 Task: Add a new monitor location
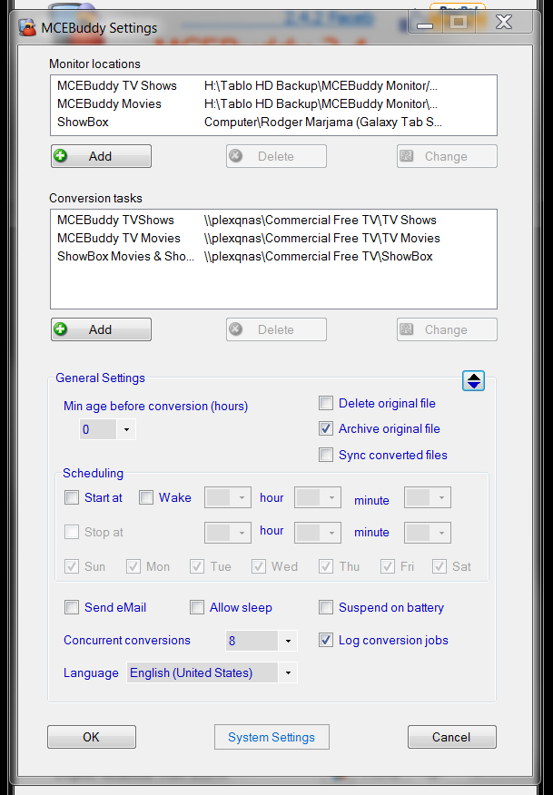[x=101, y=156]
